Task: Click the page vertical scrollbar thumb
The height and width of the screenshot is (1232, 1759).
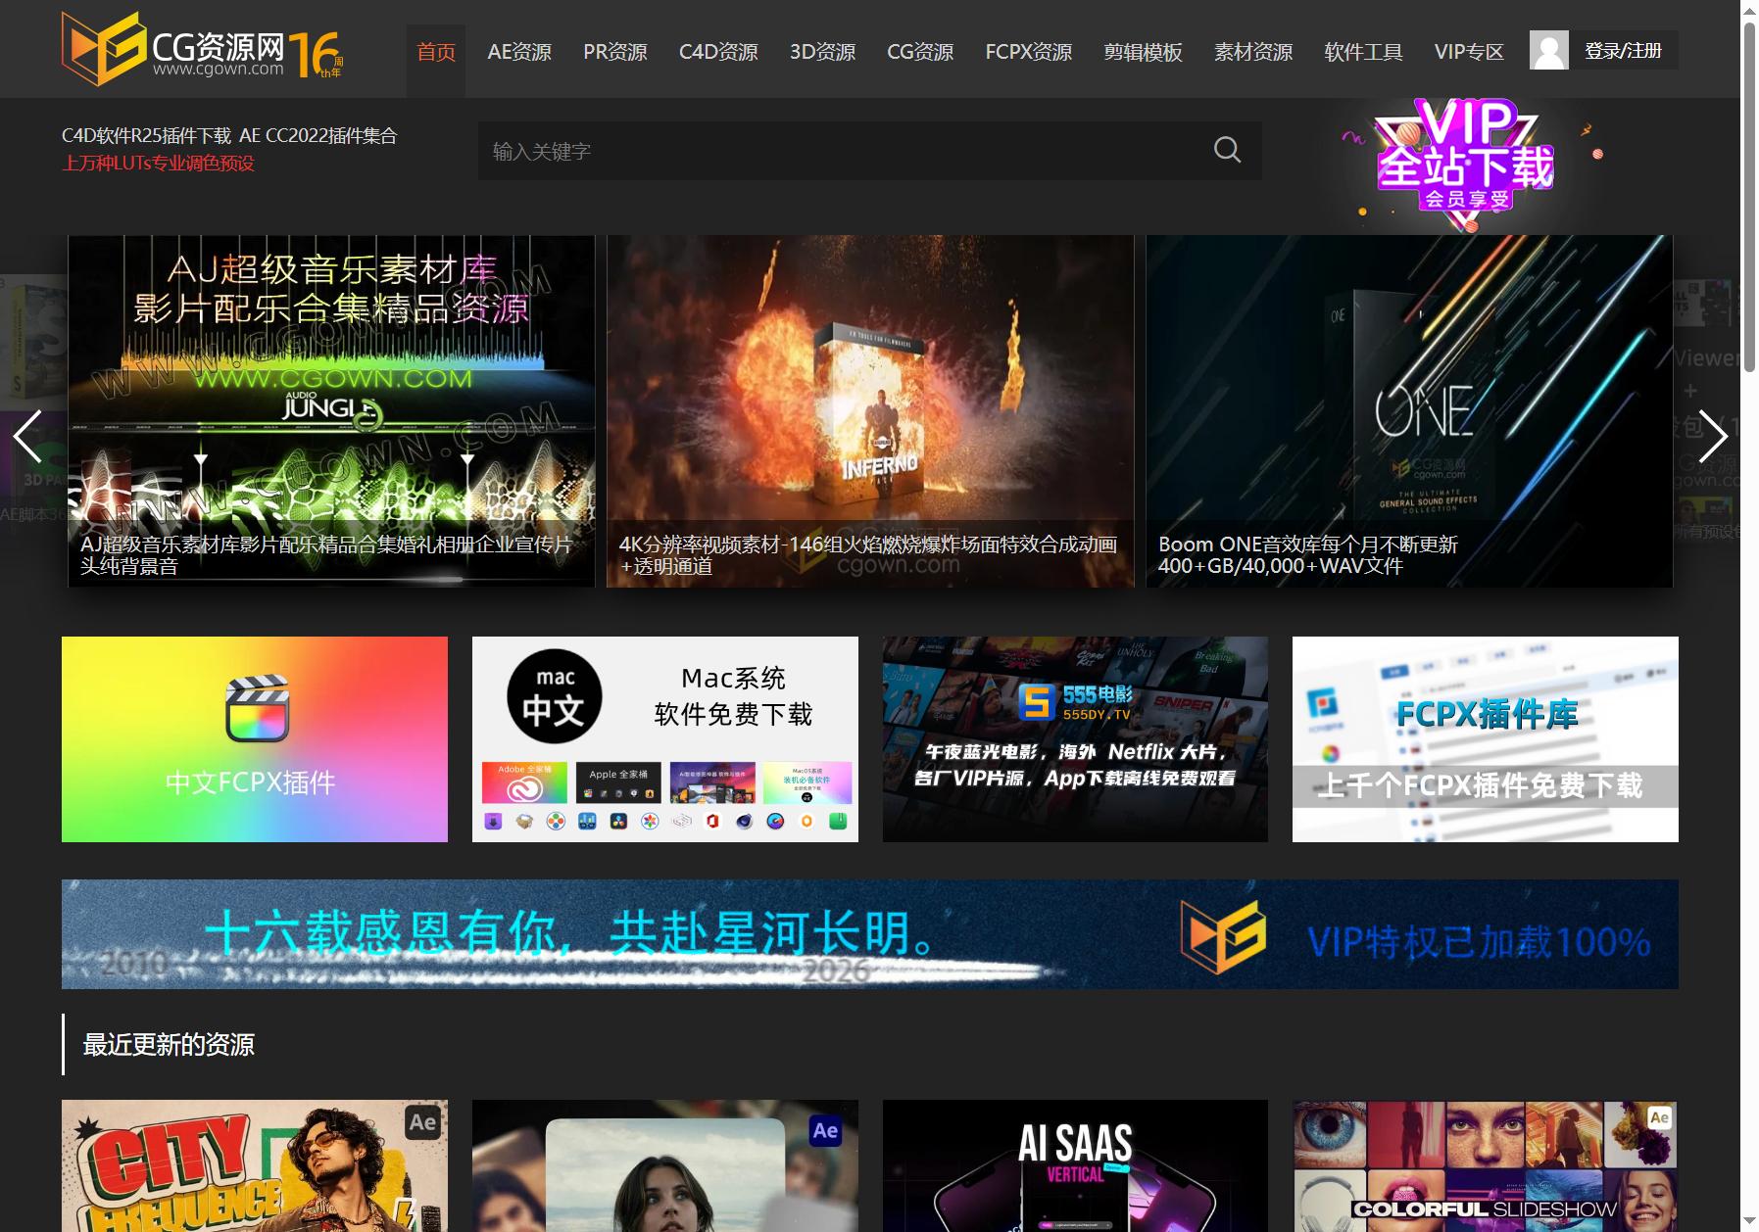Action: (1749, 196)
